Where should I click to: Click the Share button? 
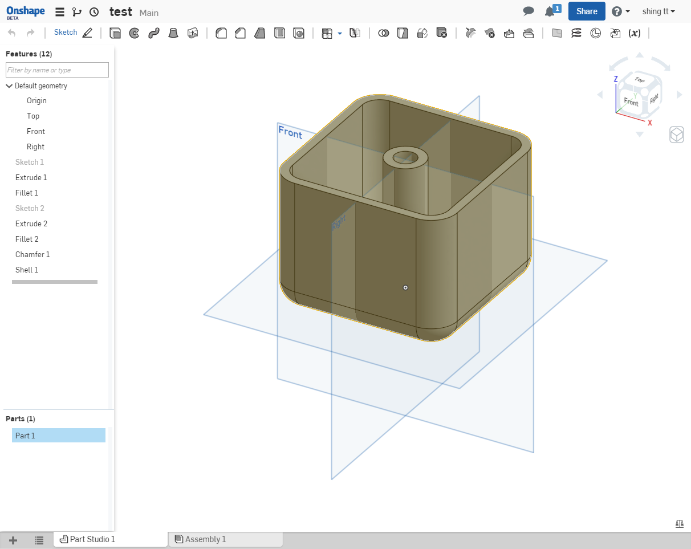click(x=587, y=11)
